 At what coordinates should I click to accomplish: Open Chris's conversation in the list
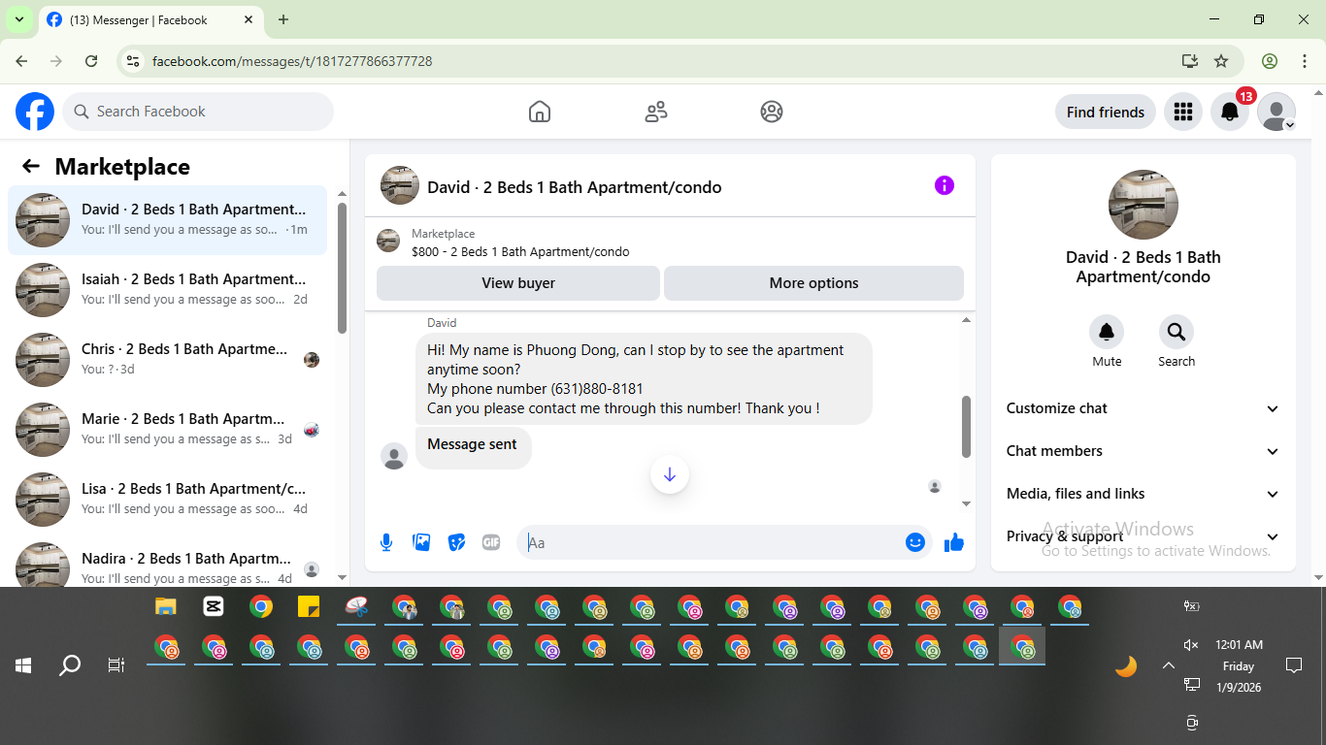coord(168,360)
